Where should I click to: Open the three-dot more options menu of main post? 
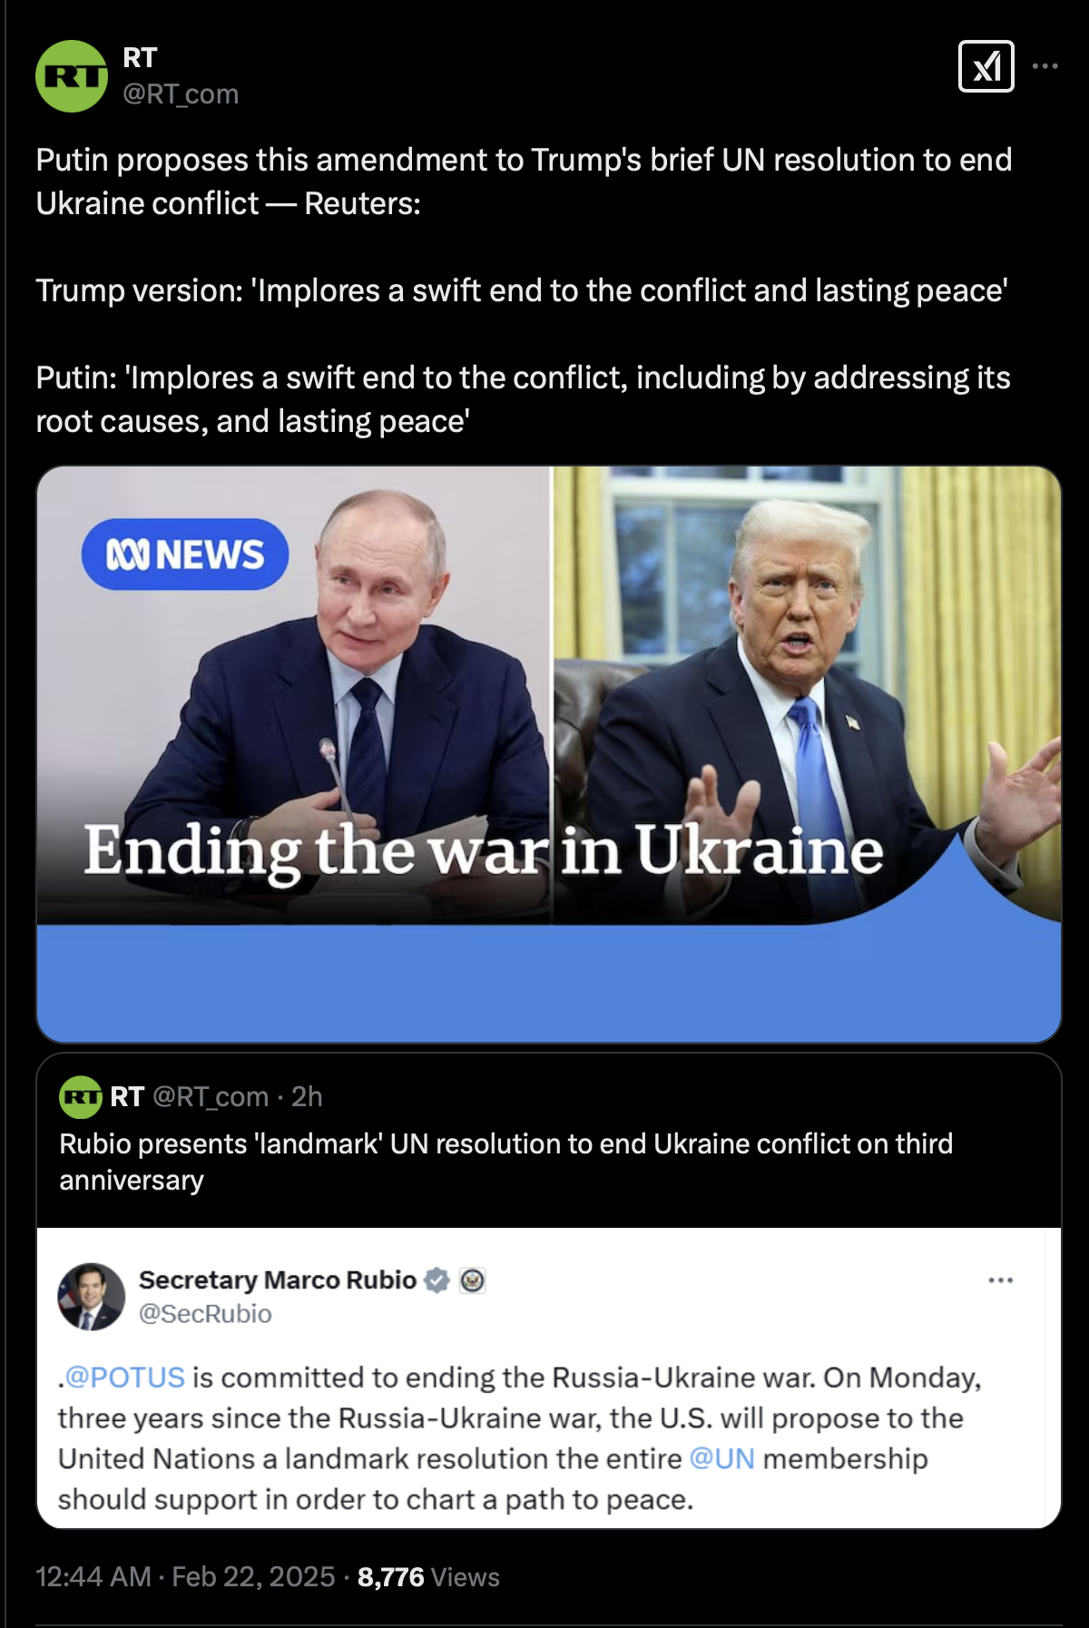[1045, 66]
